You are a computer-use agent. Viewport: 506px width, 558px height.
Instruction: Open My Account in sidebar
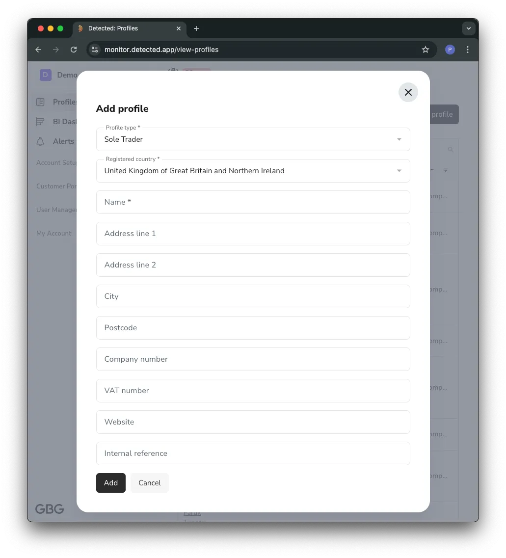pyautogui.click(x=53, y=233)
